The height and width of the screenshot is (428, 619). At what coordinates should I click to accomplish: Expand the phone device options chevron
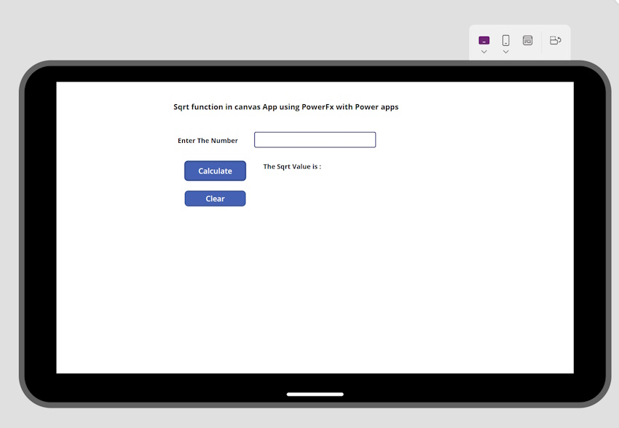click(505, 52)
